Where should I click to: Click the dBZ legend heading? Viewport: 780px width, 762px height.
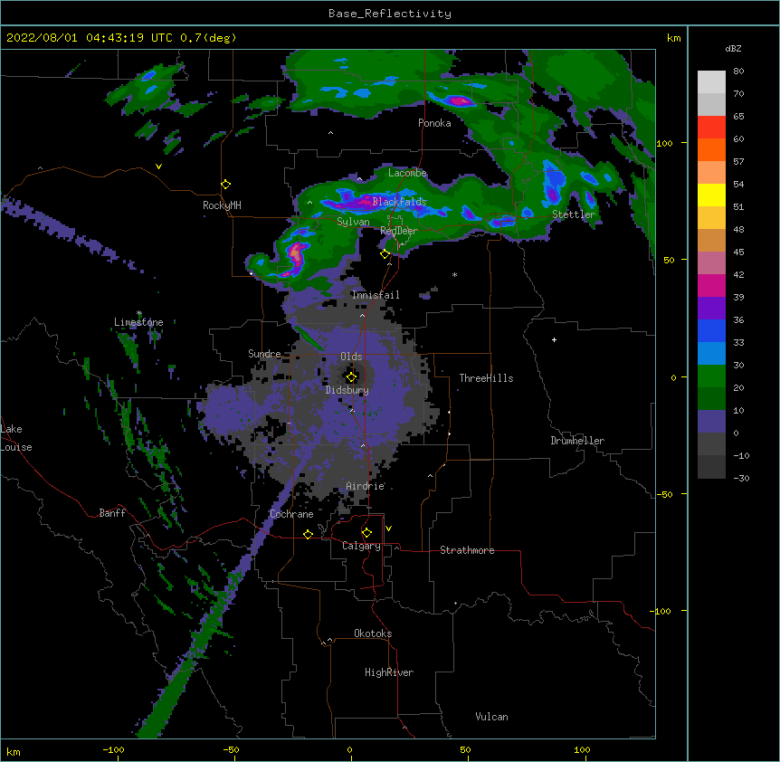point(733,49)
